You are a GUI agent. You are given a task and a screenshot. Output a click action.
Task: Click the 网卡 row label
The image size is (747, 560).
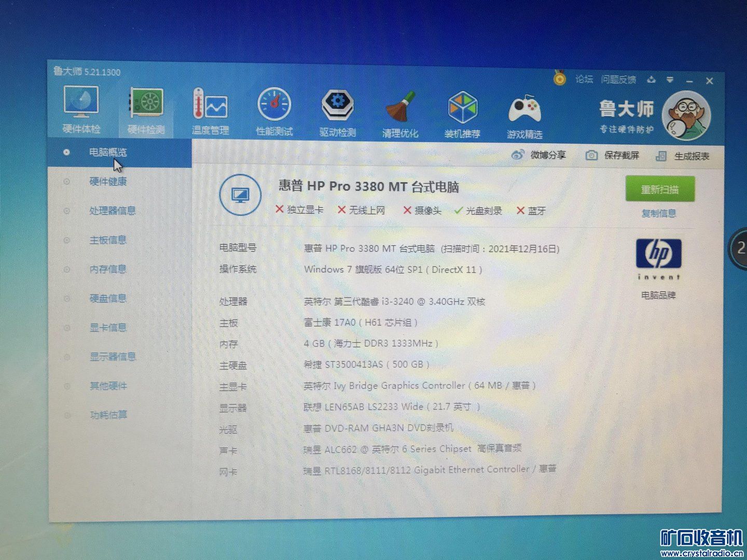(228, 472)
